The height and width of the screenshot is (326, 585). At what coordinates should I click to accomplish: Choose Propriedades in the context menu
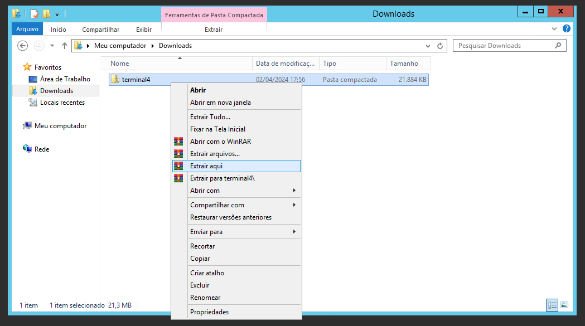(x=209, y=312)
